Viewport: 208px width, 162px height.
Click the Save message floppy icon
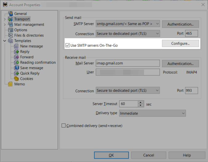click(x=16, y=68)
